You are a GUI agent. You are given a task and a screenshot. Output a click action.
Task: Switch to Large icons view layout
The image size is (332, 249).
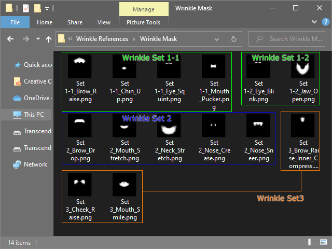pos(323,242)
